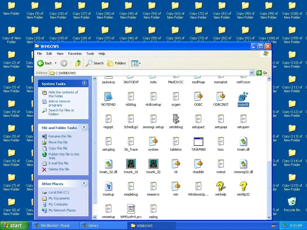This screenshot has height=230, width=307.
Task: Click the system tray clock showing 8:43 AM
Action: point(296,226)
